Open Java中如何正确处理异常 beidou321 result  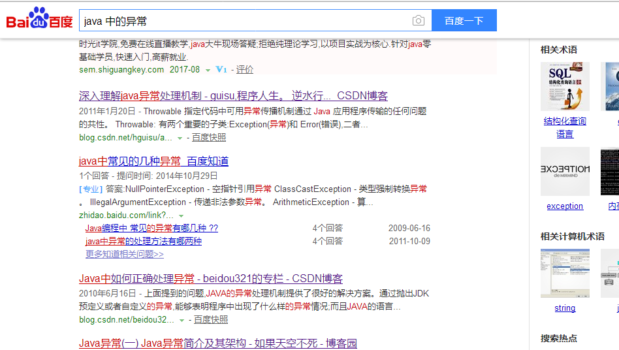(211, 279)
